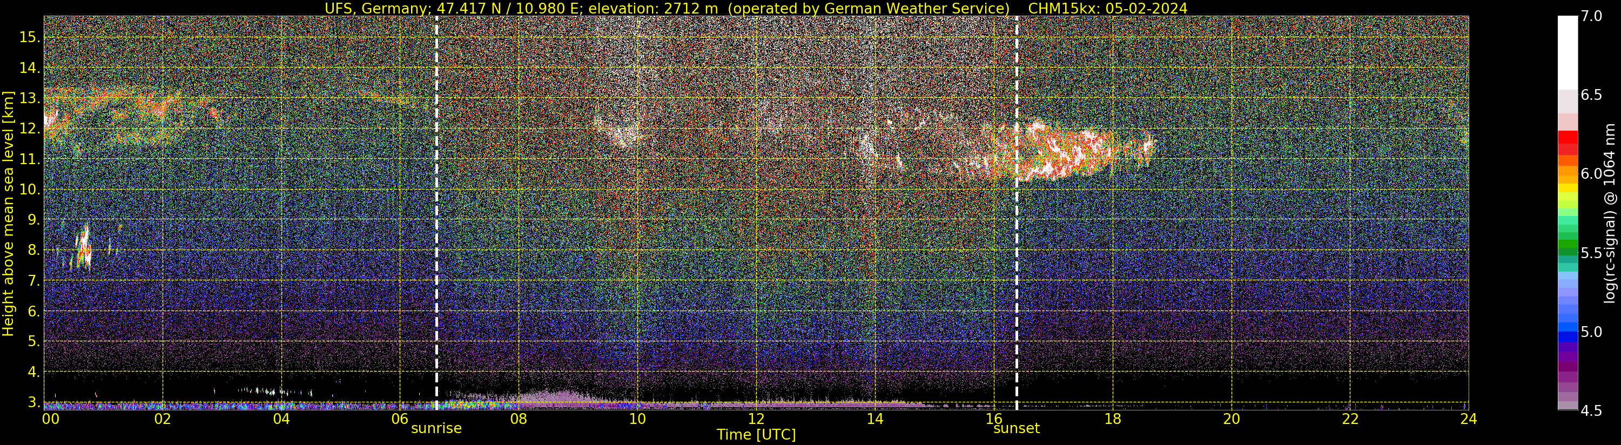Click the white dashed sunrise marker line
1621x445 pixels.
pyautogui.click(x=436, y=213)
